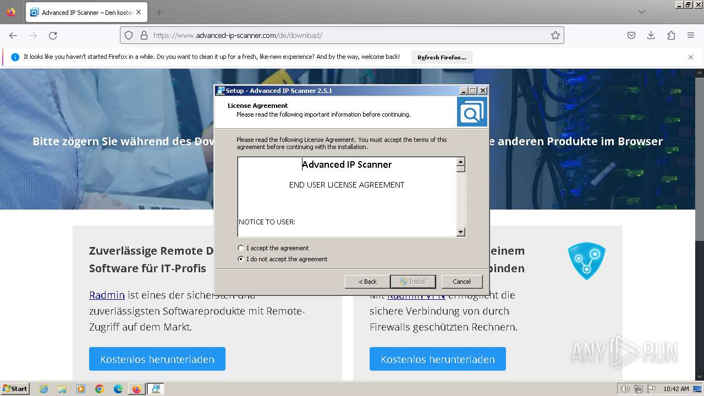Open Firefox downloads panel
Screen dimensions: 704x396
651,35
